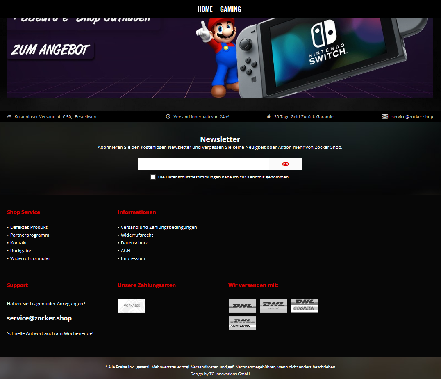Click the DHL Packstation logo
This screenshot has width=441, height=379.
coord(242,323)
